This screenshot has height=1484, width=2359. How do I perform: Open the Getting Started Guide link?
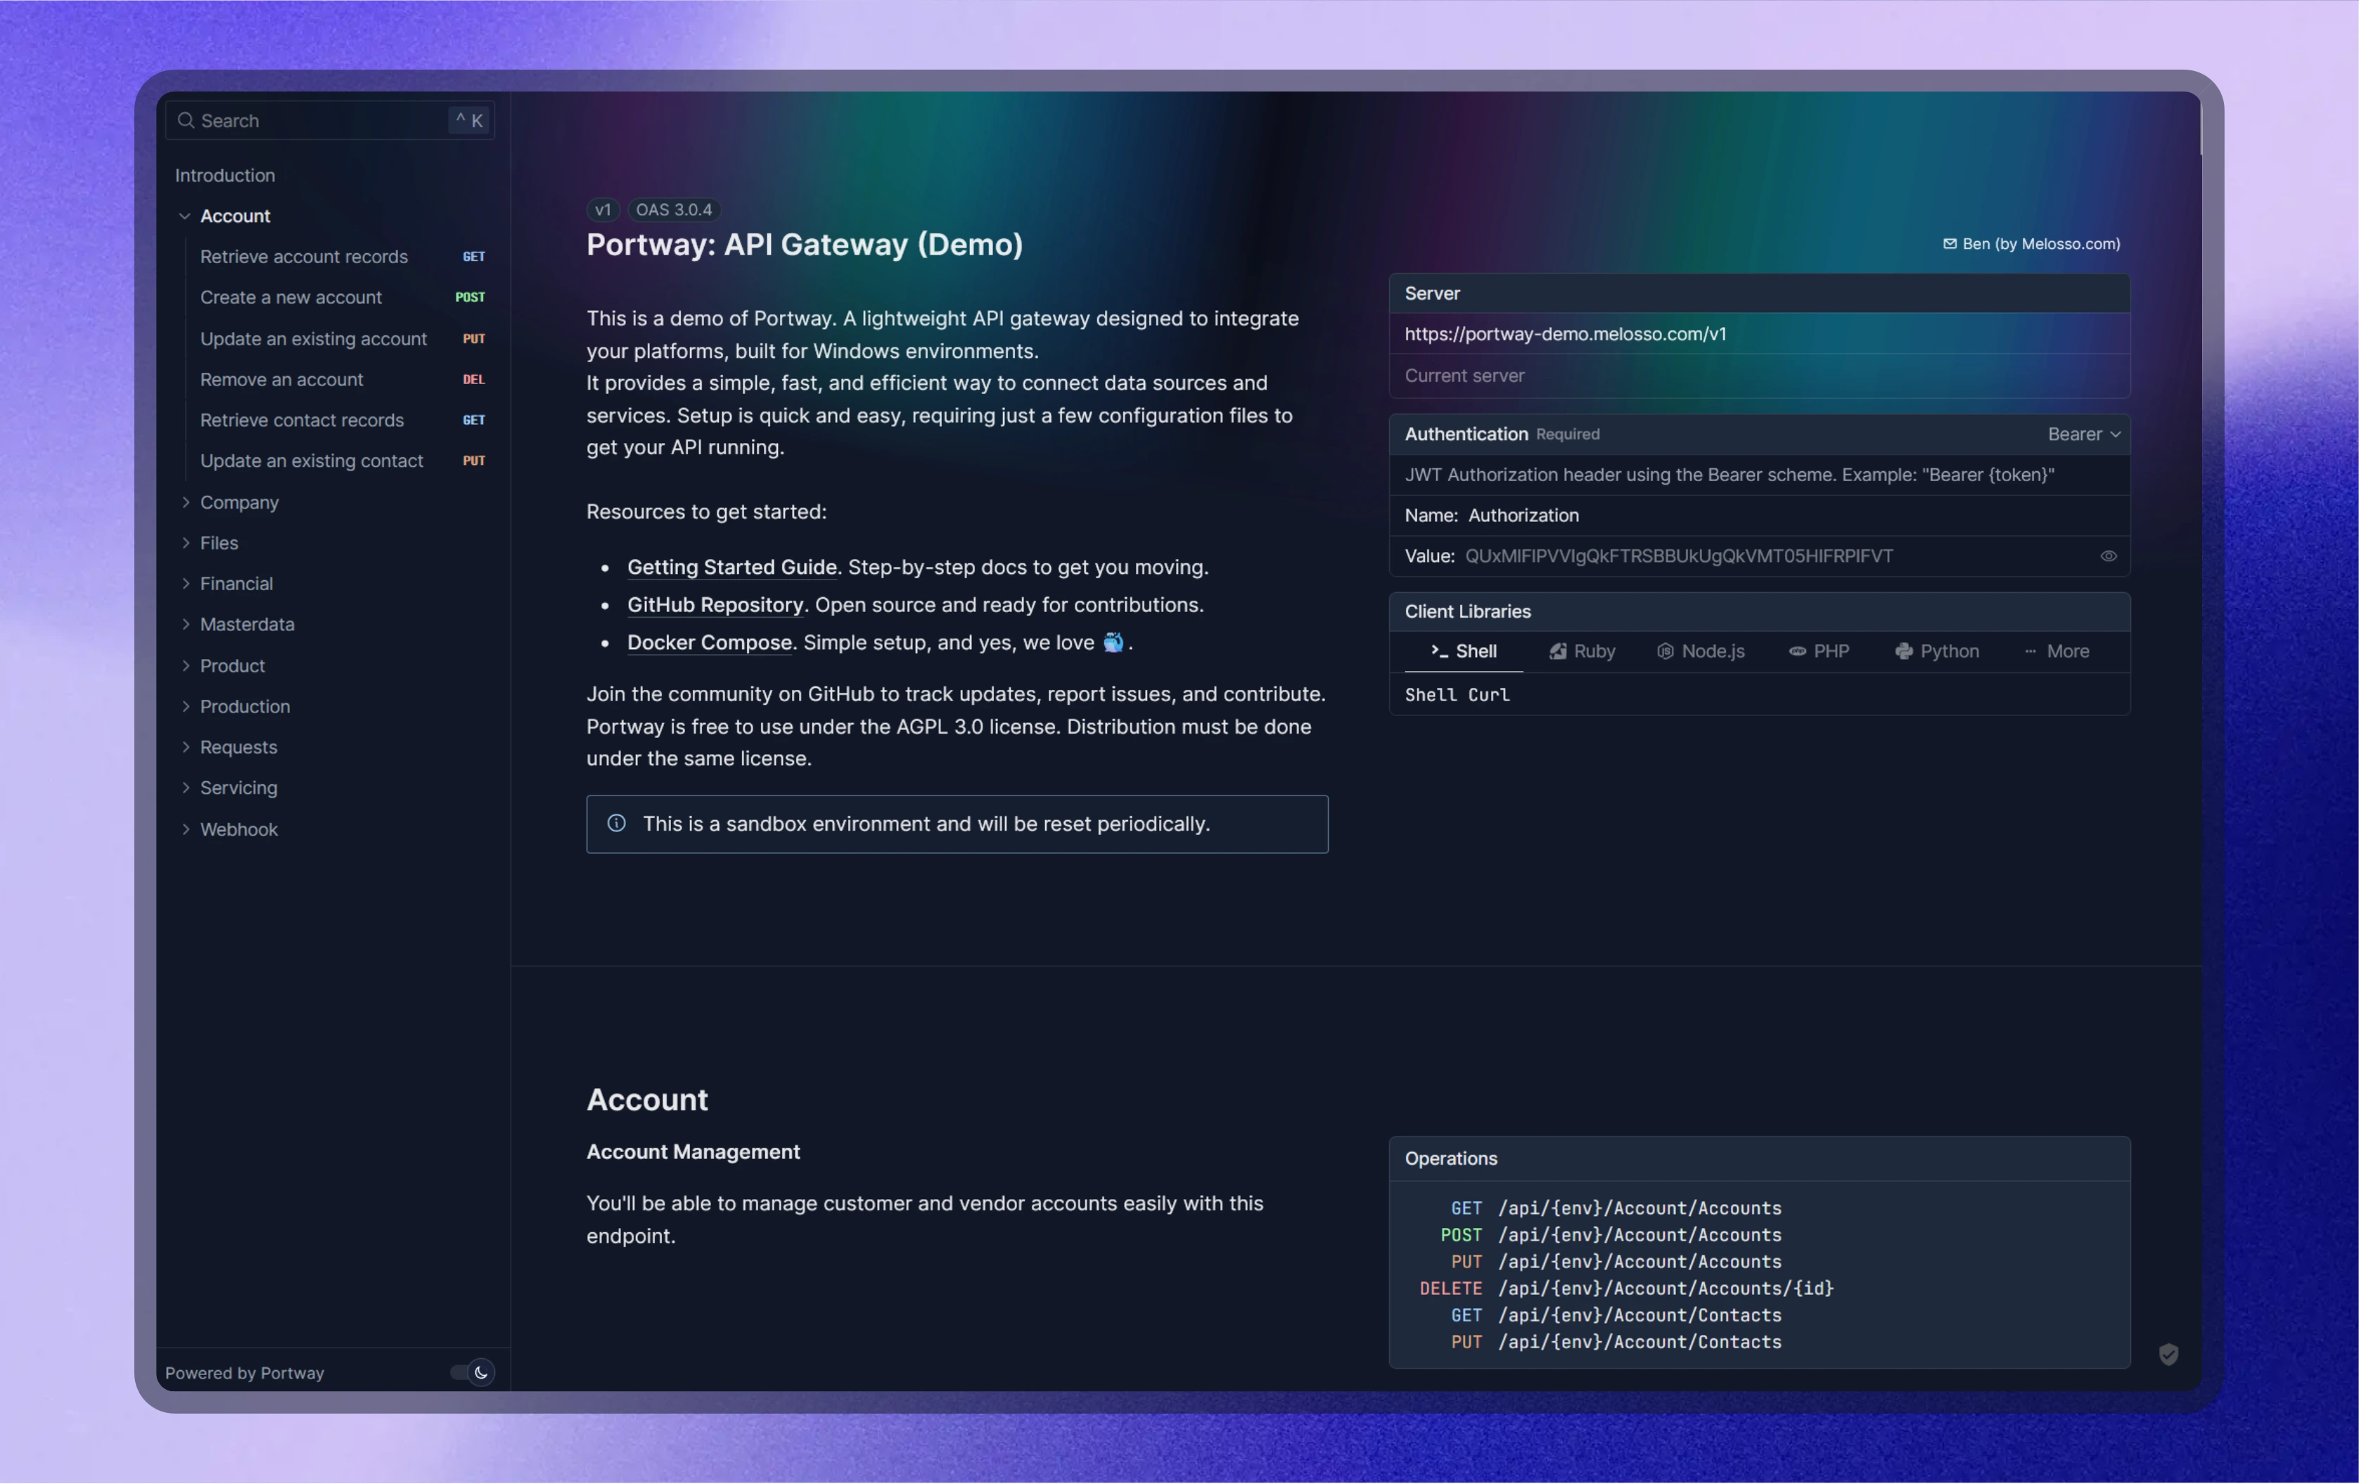pyautogui.click(x=731, y=567)
